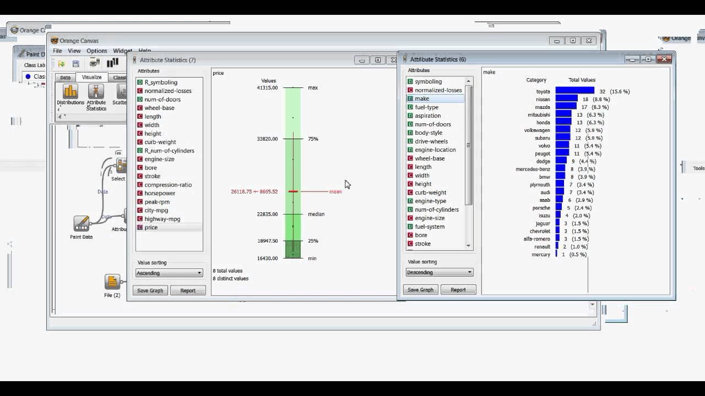Select the Distributions widget icon
This screenshot has width=705, height=396.
click(x=70, y=91)
